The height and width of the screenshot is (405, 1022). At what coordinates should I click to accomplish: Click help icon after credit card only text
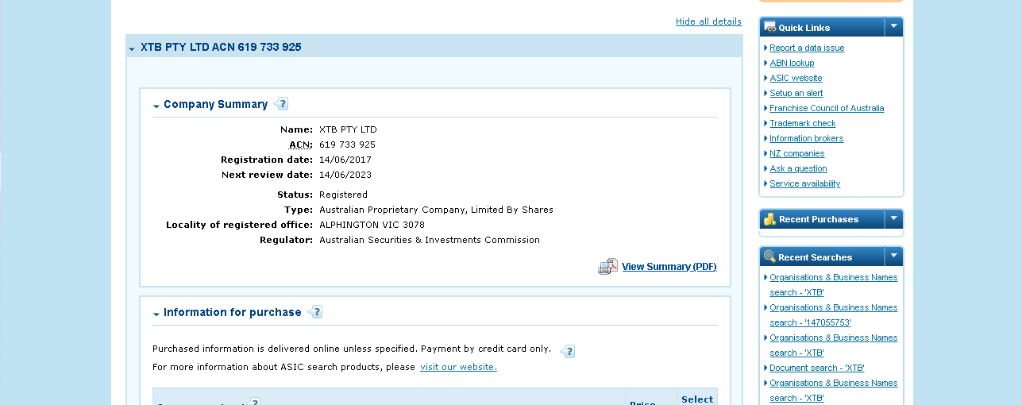pos(567,351)
